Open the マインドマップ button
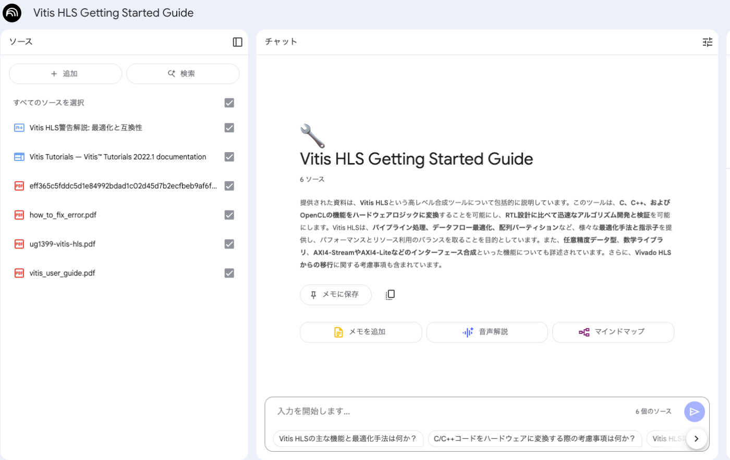This screenshot has height=460, width=730. point(613,332)
